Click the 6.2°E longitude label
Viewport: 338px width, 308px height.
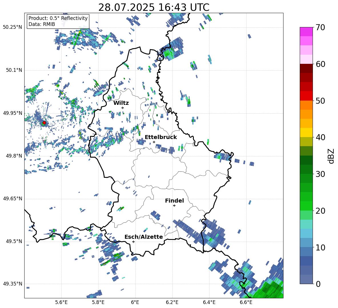[172, 302]
